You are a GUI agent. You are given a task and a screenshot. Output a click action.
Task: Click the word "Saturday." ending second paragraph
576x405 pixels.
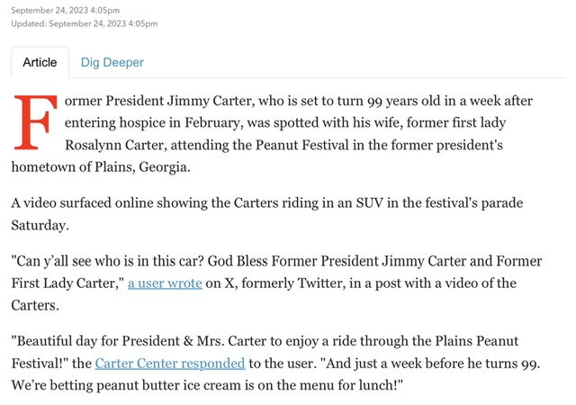[40, 225]
